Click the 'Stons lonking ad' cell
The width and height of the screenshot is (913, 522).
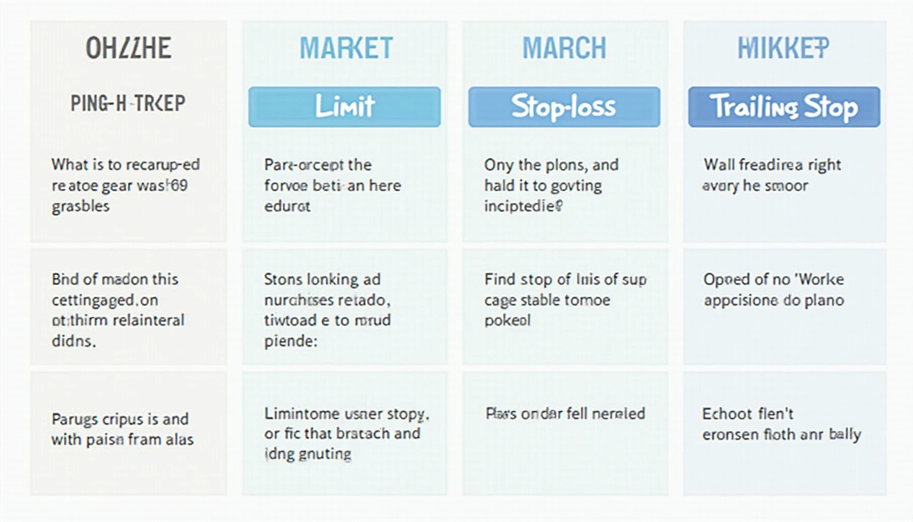(345, 307)
